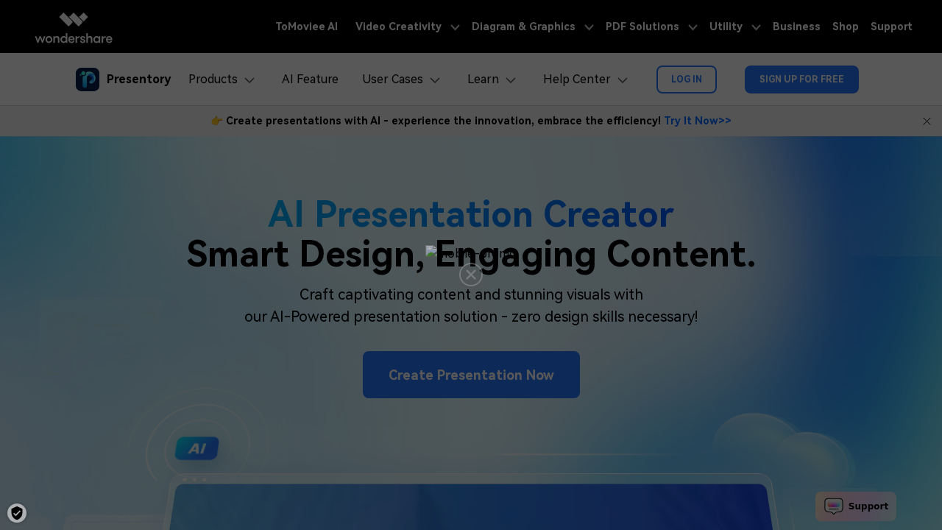Click the Shop menu item
The height and width of the screenshot is (530, 942).
(845, 26)
